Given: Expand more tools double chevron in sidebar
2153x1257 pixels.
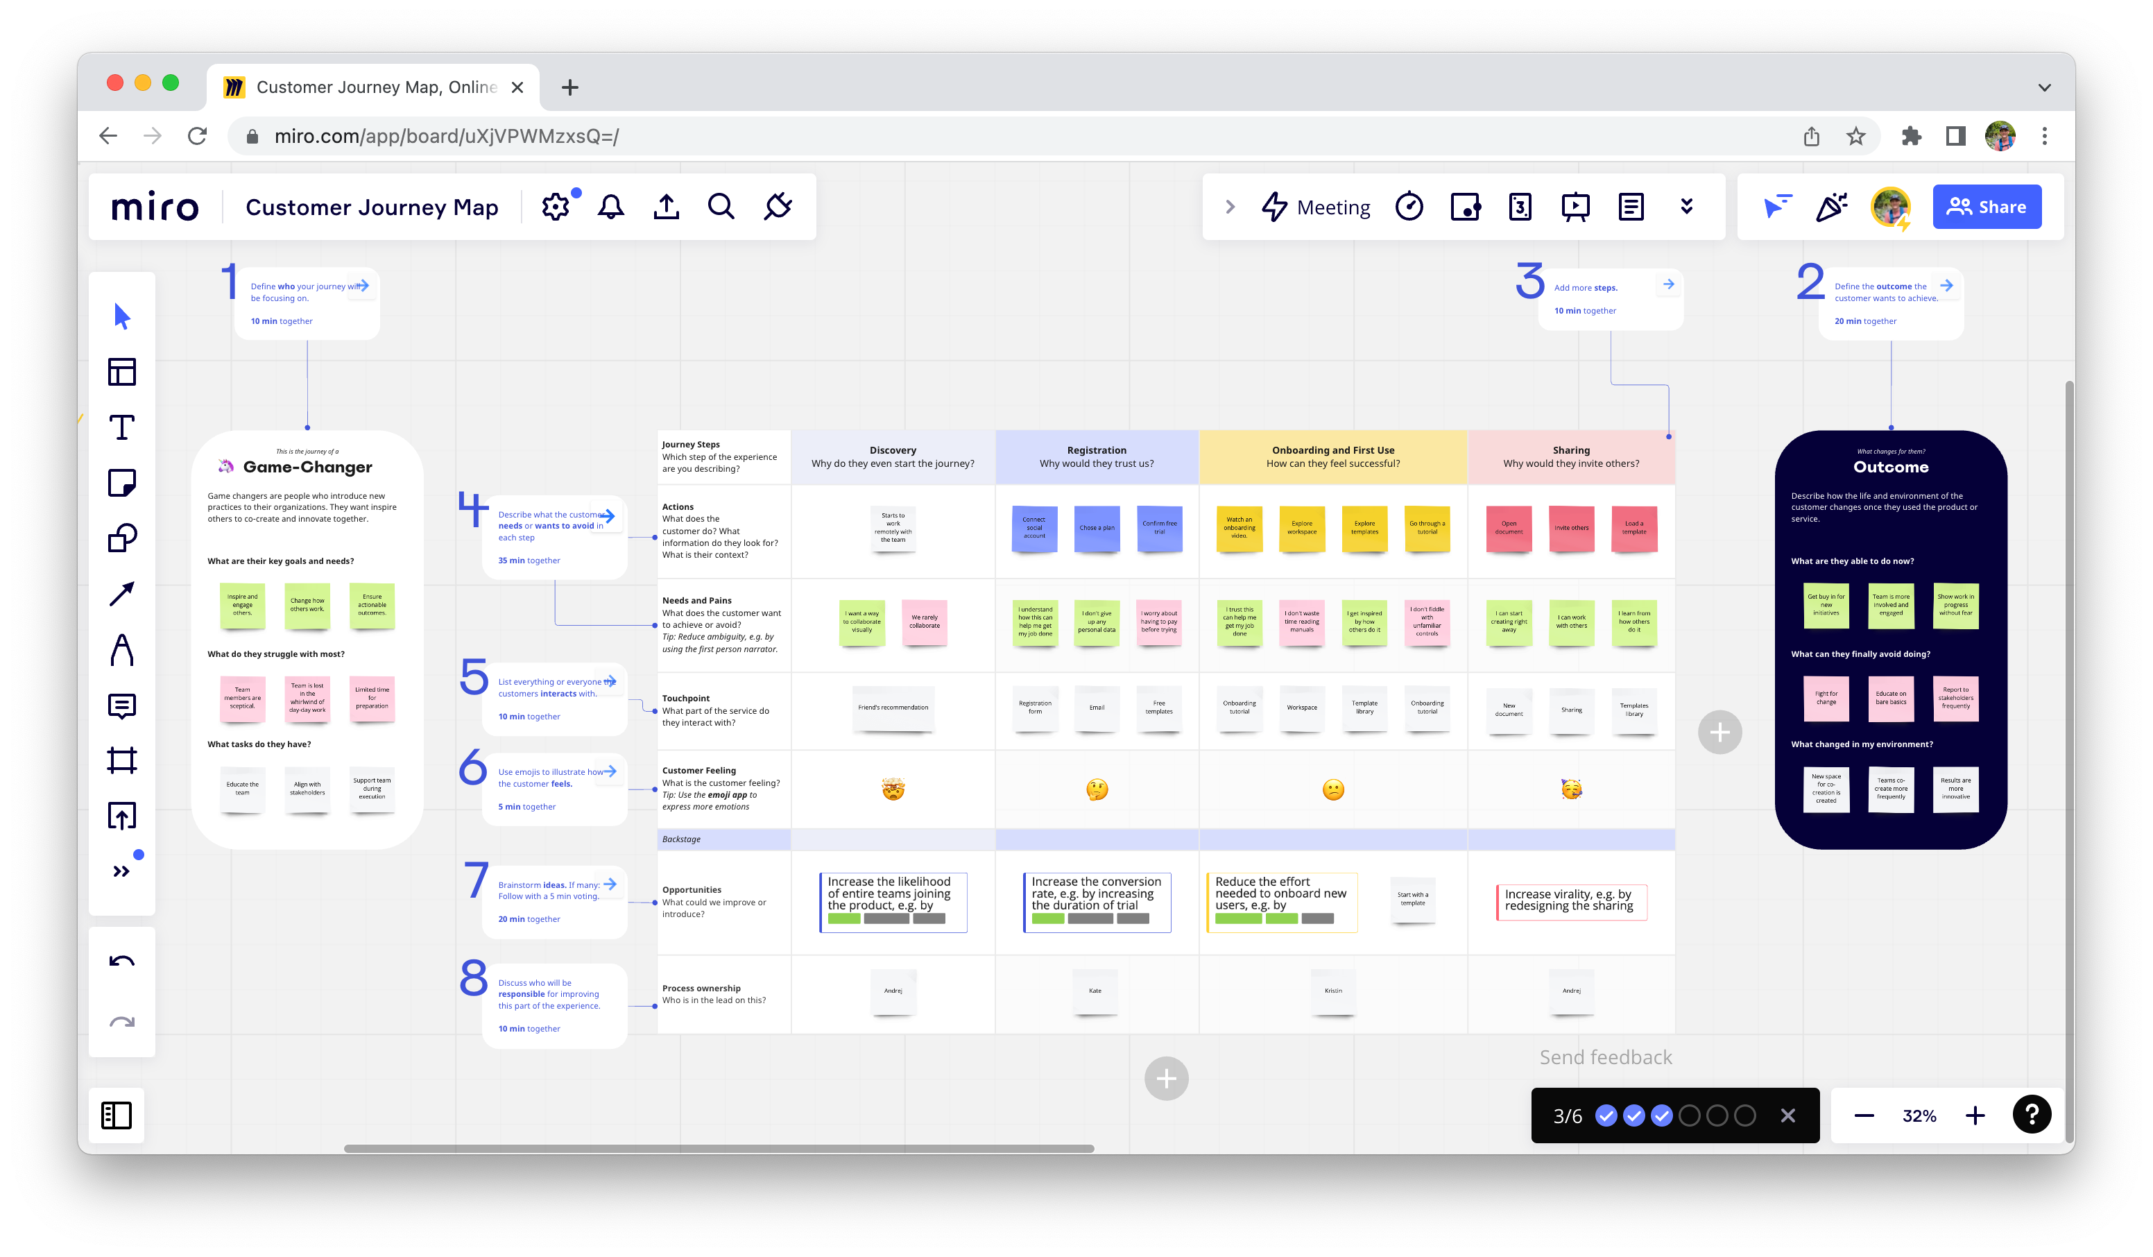Looking at the screenshot, I should pos(121,871).
